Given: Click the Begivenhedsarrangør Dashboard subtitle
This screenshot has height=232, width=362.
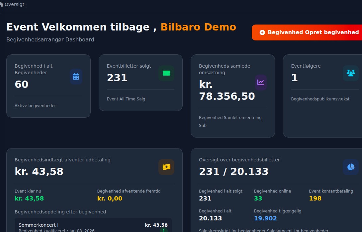Looking at the screenshot, I should tap(50, 40).
